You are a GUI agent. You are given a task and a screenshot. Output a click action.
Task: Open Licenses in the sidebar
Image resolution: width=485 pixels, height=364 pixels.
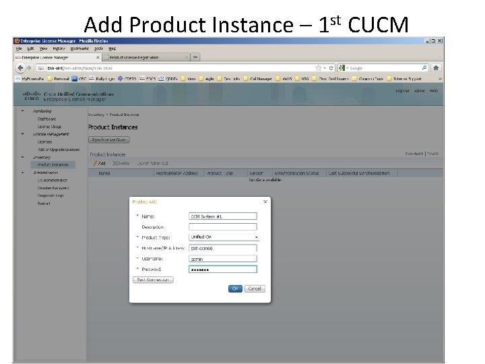click(45, 142)
